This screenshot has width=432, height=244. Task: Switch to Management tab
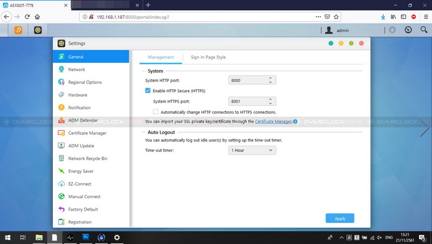160,57
